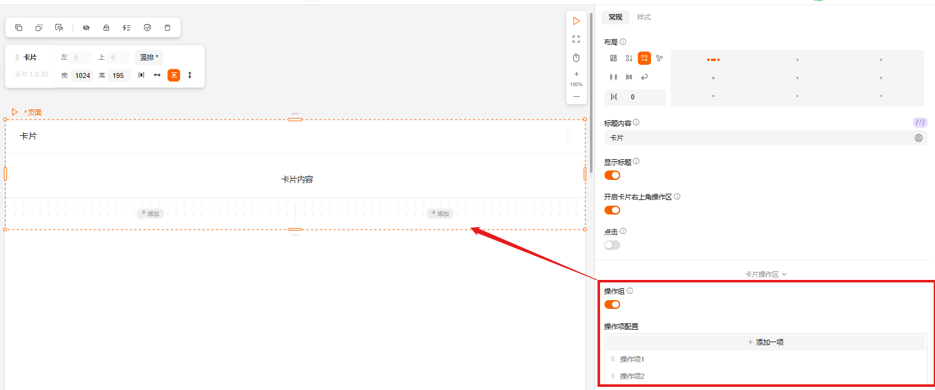
Task: Click the lock icon in component toolbar
Action: coord(106,28)
